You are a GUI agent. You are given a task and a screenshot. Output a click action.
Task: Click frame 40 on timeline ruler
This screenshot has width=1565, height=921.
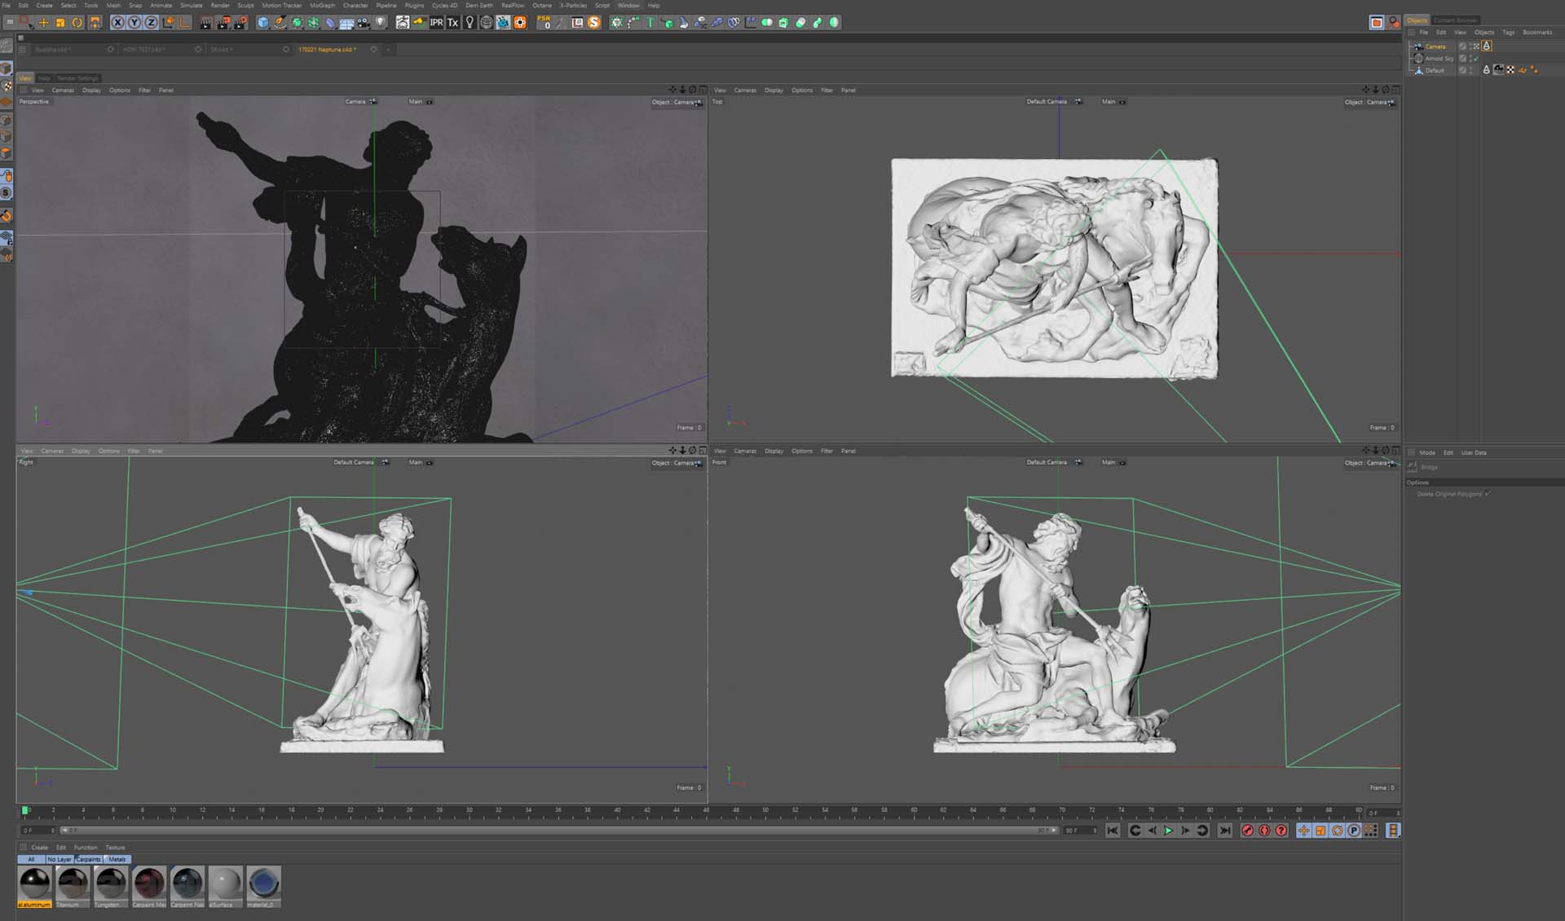[617, 810]
